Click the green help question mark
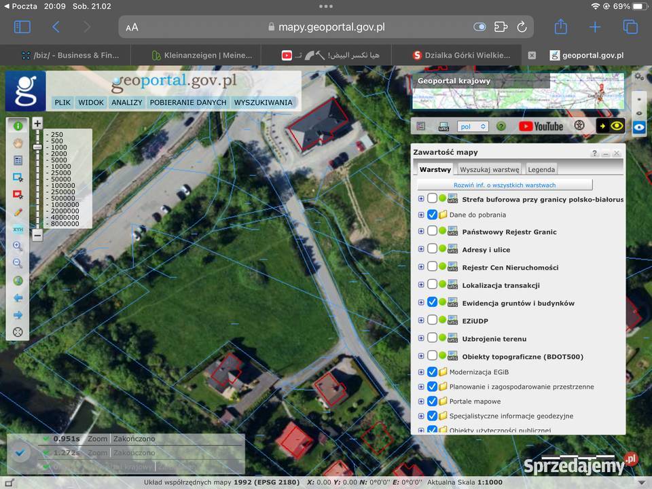Screen dimensions: 652x489 click(501, 126)
